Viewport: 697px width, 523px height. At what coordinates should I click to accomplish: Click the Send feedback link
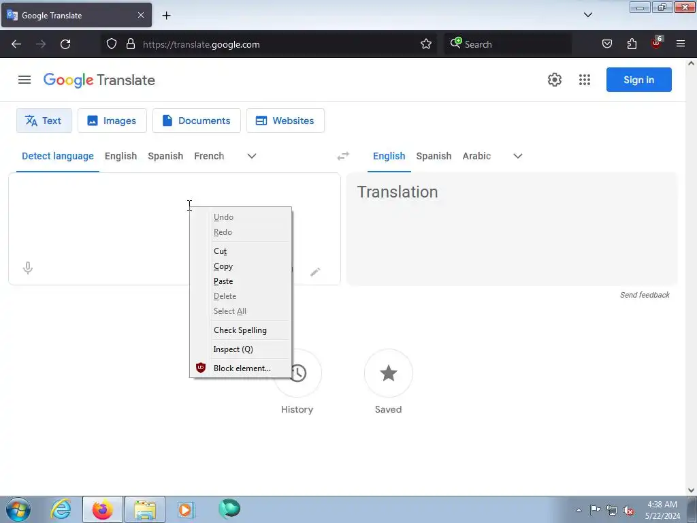click(x=645, y=295)
